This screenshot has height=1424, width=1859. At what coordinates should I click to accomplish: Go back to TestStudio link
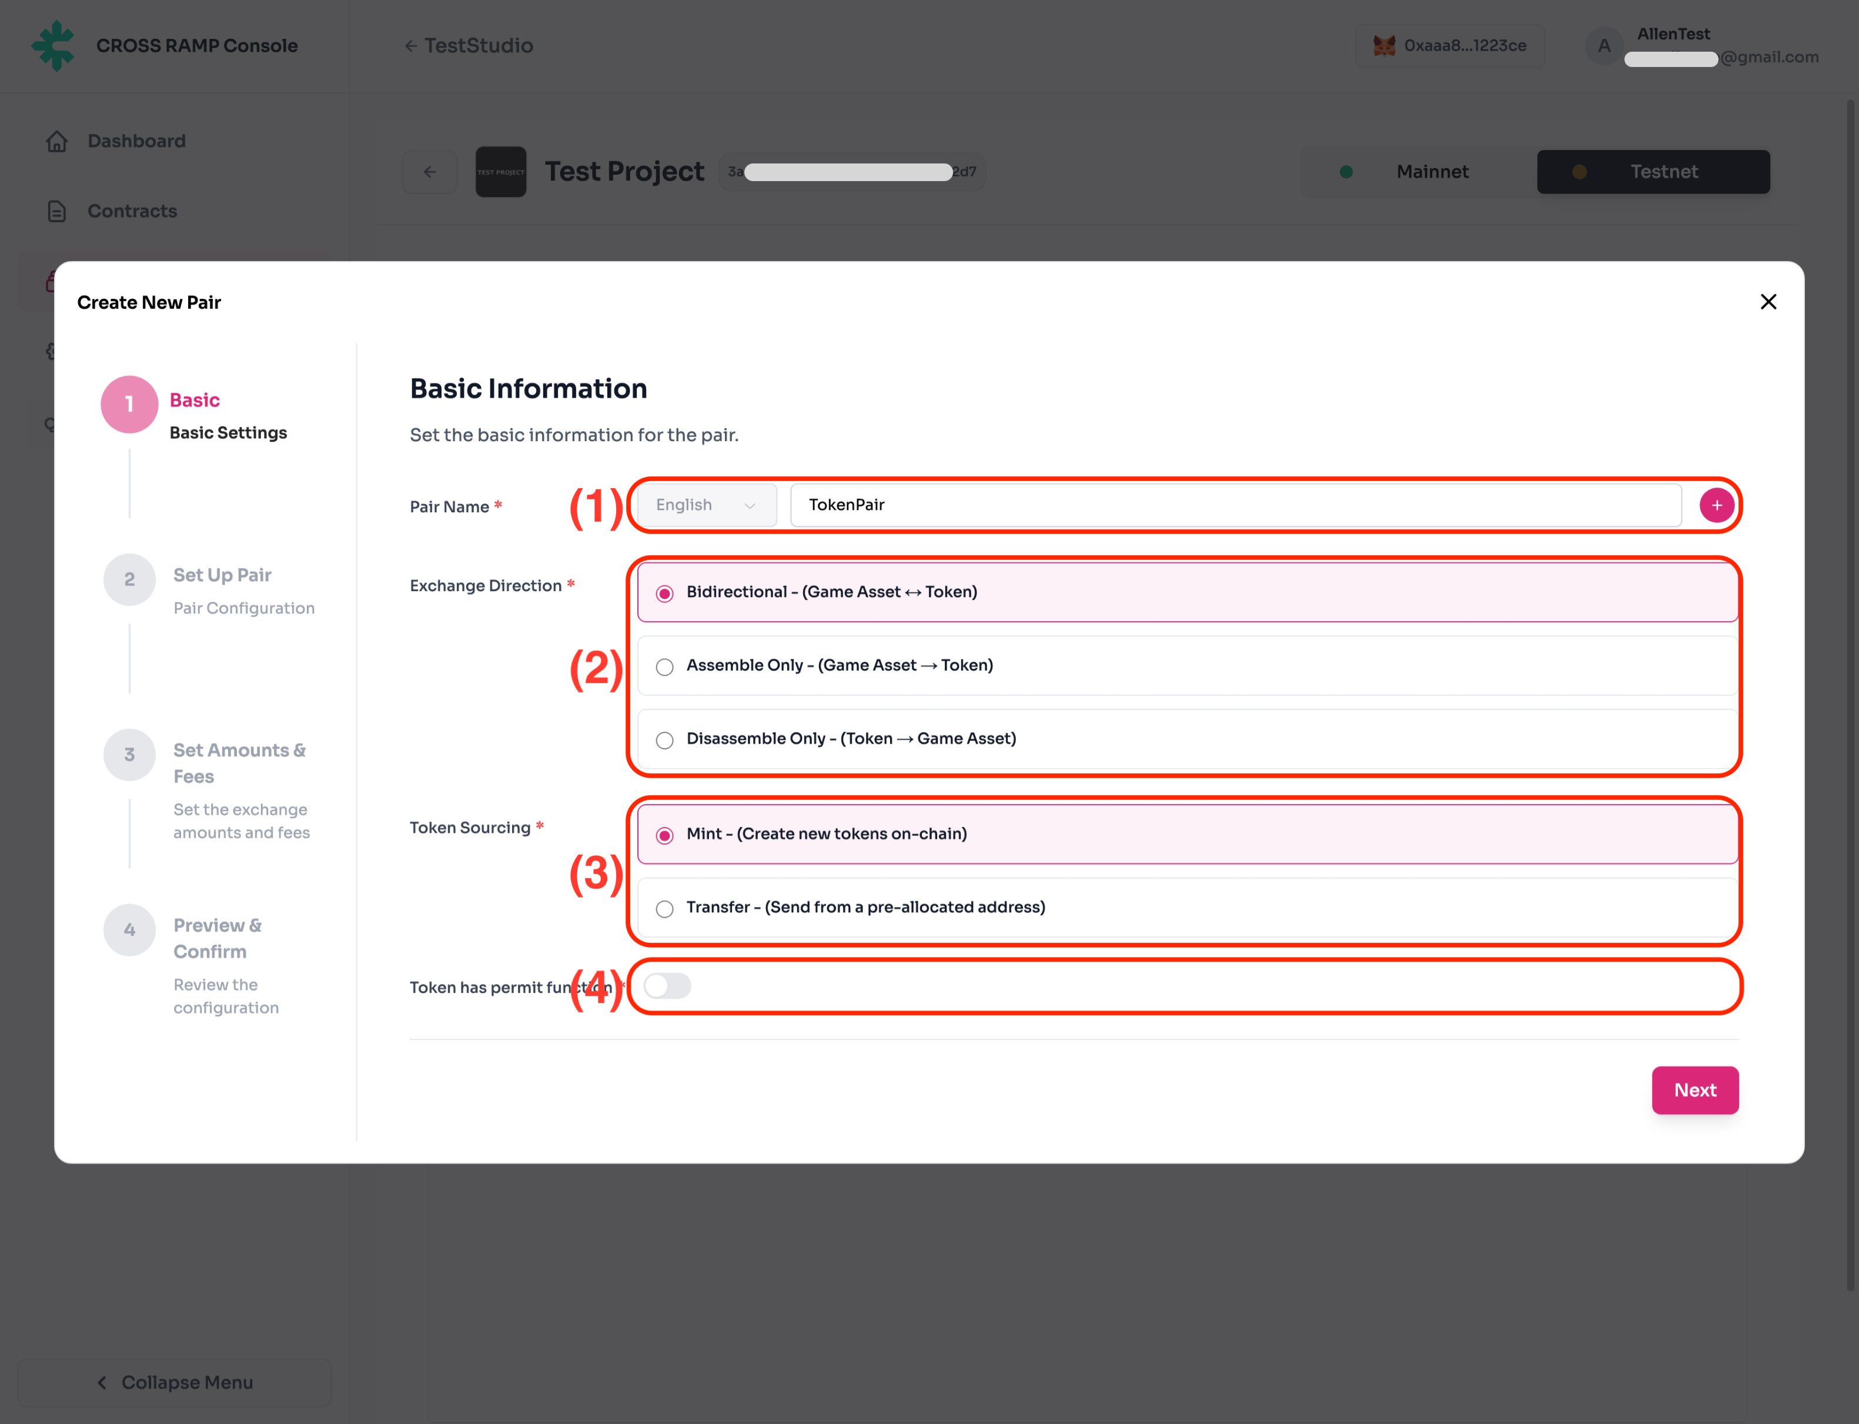(x=469, y=46)
